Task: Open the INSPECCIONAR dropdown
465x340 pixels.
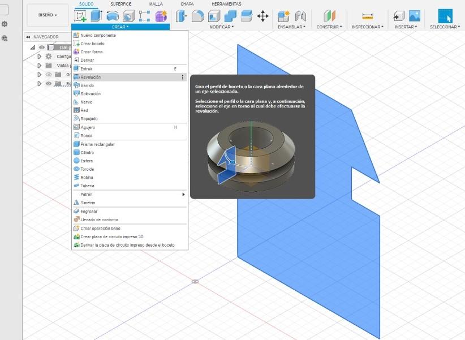Action: point(368,27)
